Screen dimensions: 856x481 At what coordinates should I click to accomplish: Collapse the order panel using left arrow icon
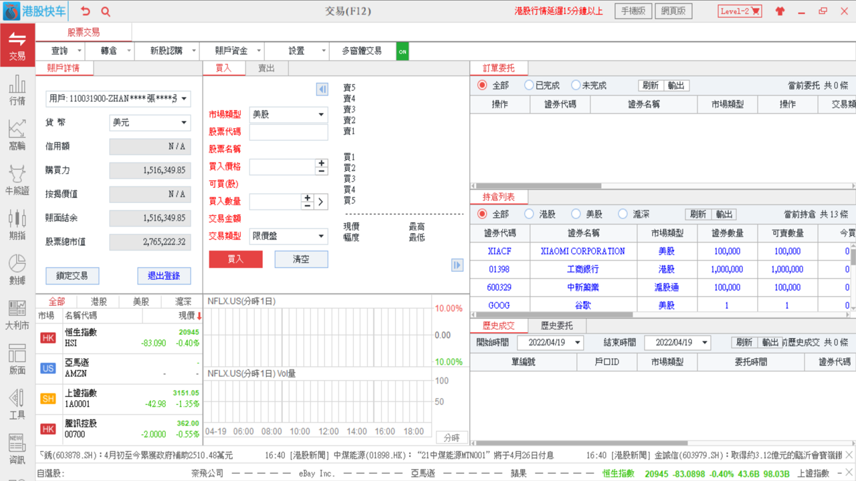pos(322,90)
